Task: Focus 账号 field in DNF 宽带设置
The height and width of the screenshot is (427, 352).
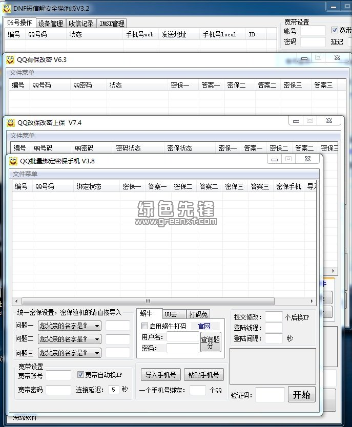Action: [x=313, y=31]
